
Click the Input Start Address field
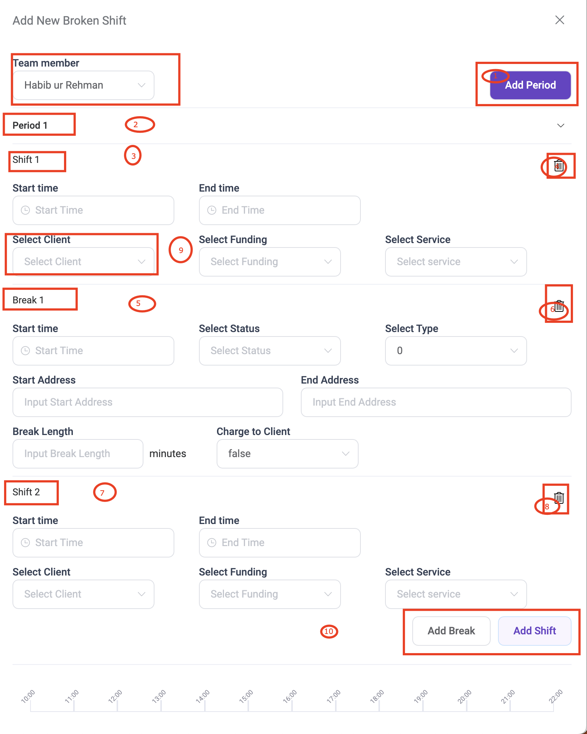(148, 402)
